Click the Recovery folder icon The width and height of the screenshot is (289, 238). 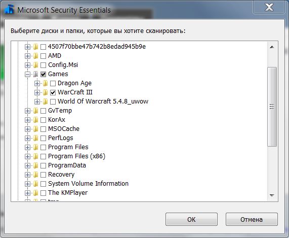(36, 175)
